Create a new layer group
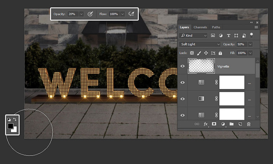 (231, 124)
